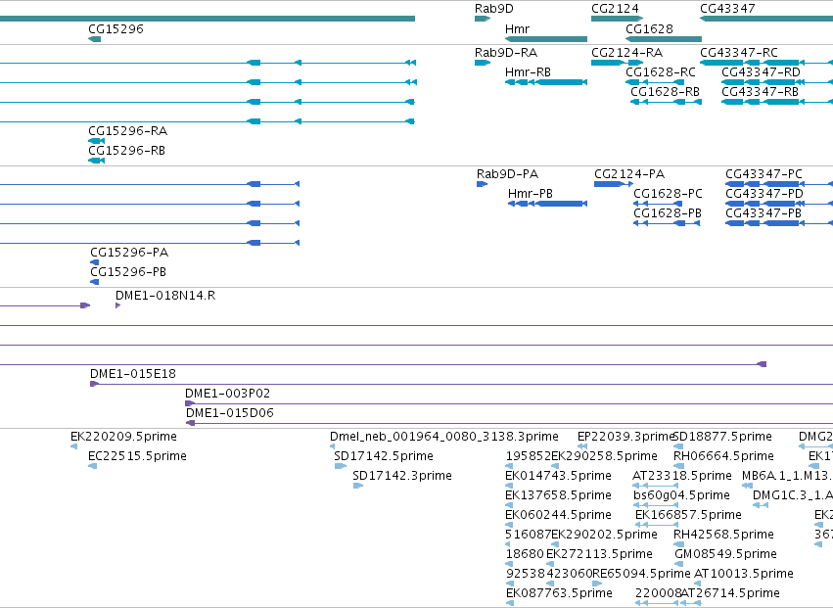Click the teal CG1628 gene arrow bar
This screenshot has width=833, height=608.
[x=664, y=39]
